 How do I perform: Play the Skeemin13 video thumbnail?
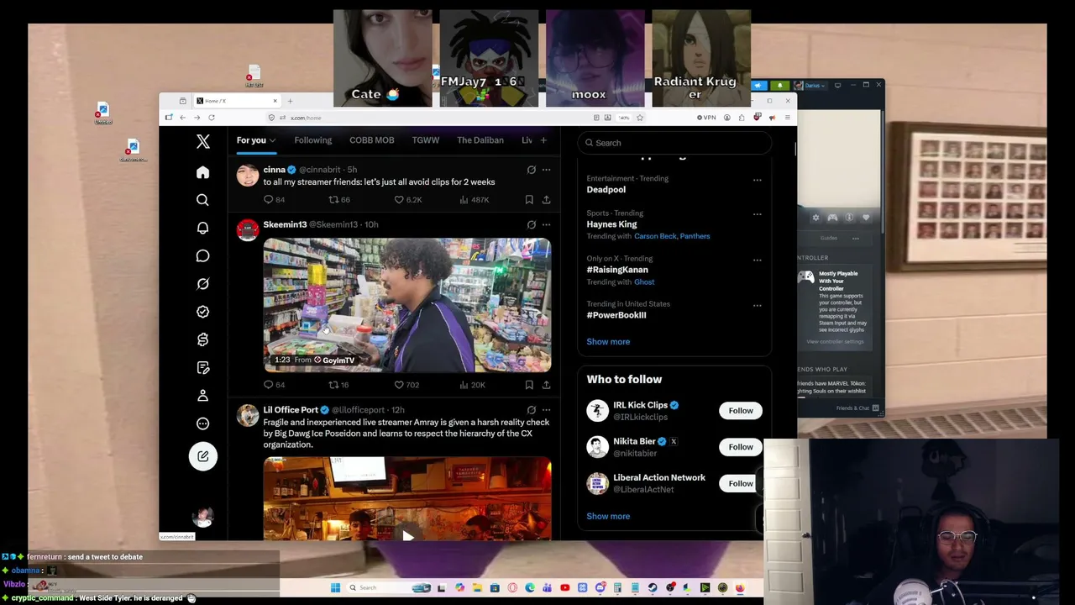pos(407,305)
